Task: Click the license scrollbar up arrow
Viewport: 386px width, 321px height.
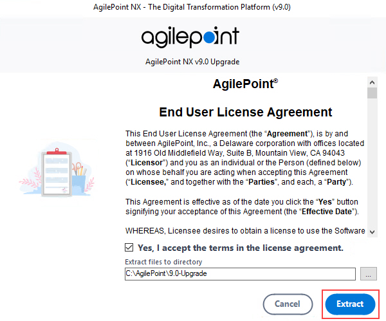Action: tap(372, 82)
